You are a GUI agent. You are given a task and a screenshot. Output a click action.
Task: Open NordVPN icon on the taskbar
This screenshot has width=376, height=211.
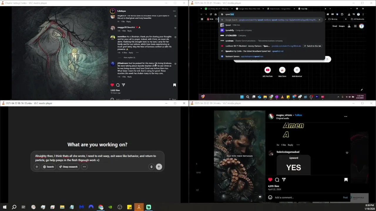click(91, 207)
